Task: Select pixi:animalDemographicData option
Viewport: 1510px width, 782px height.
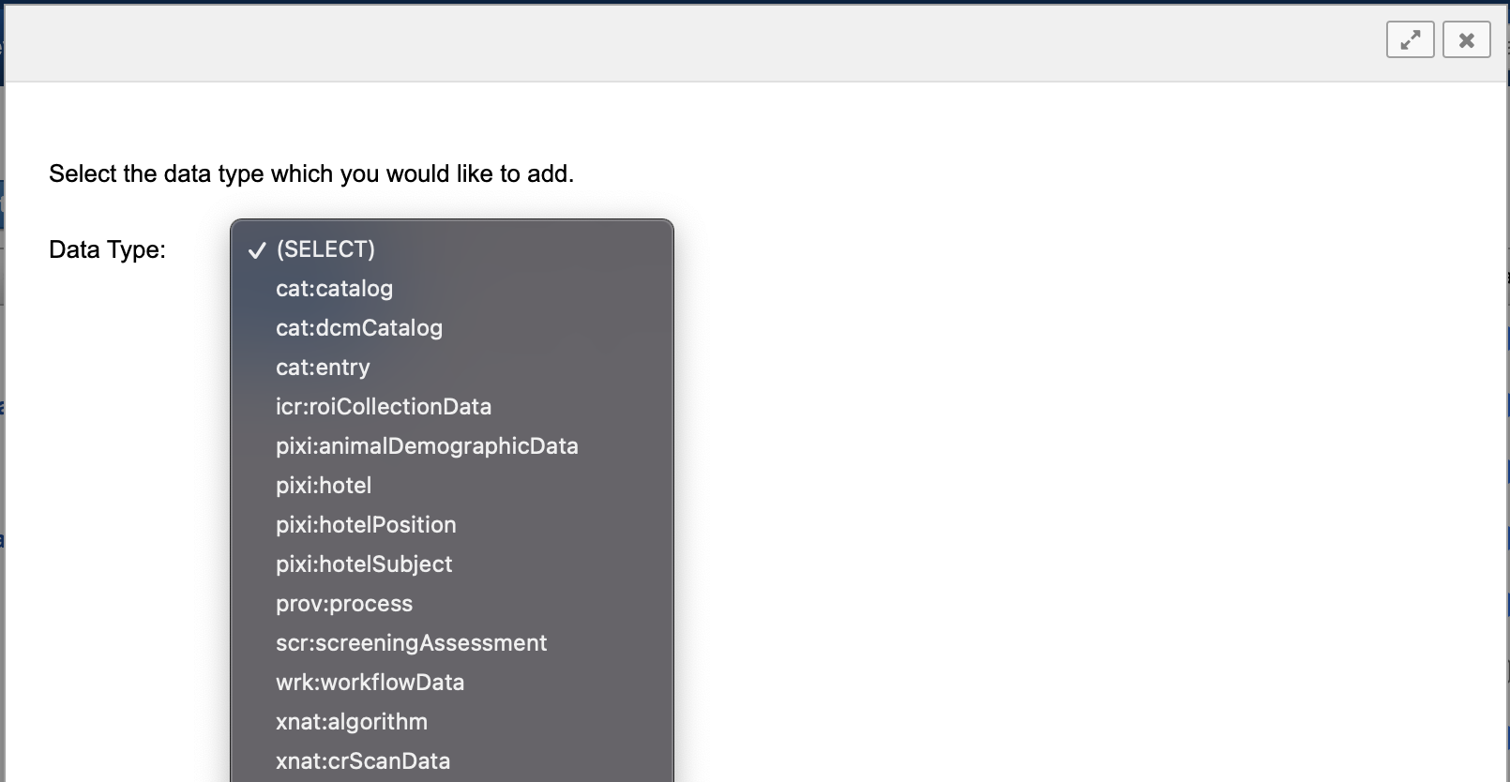Action: pyautogui.click(x=427, y=446)
